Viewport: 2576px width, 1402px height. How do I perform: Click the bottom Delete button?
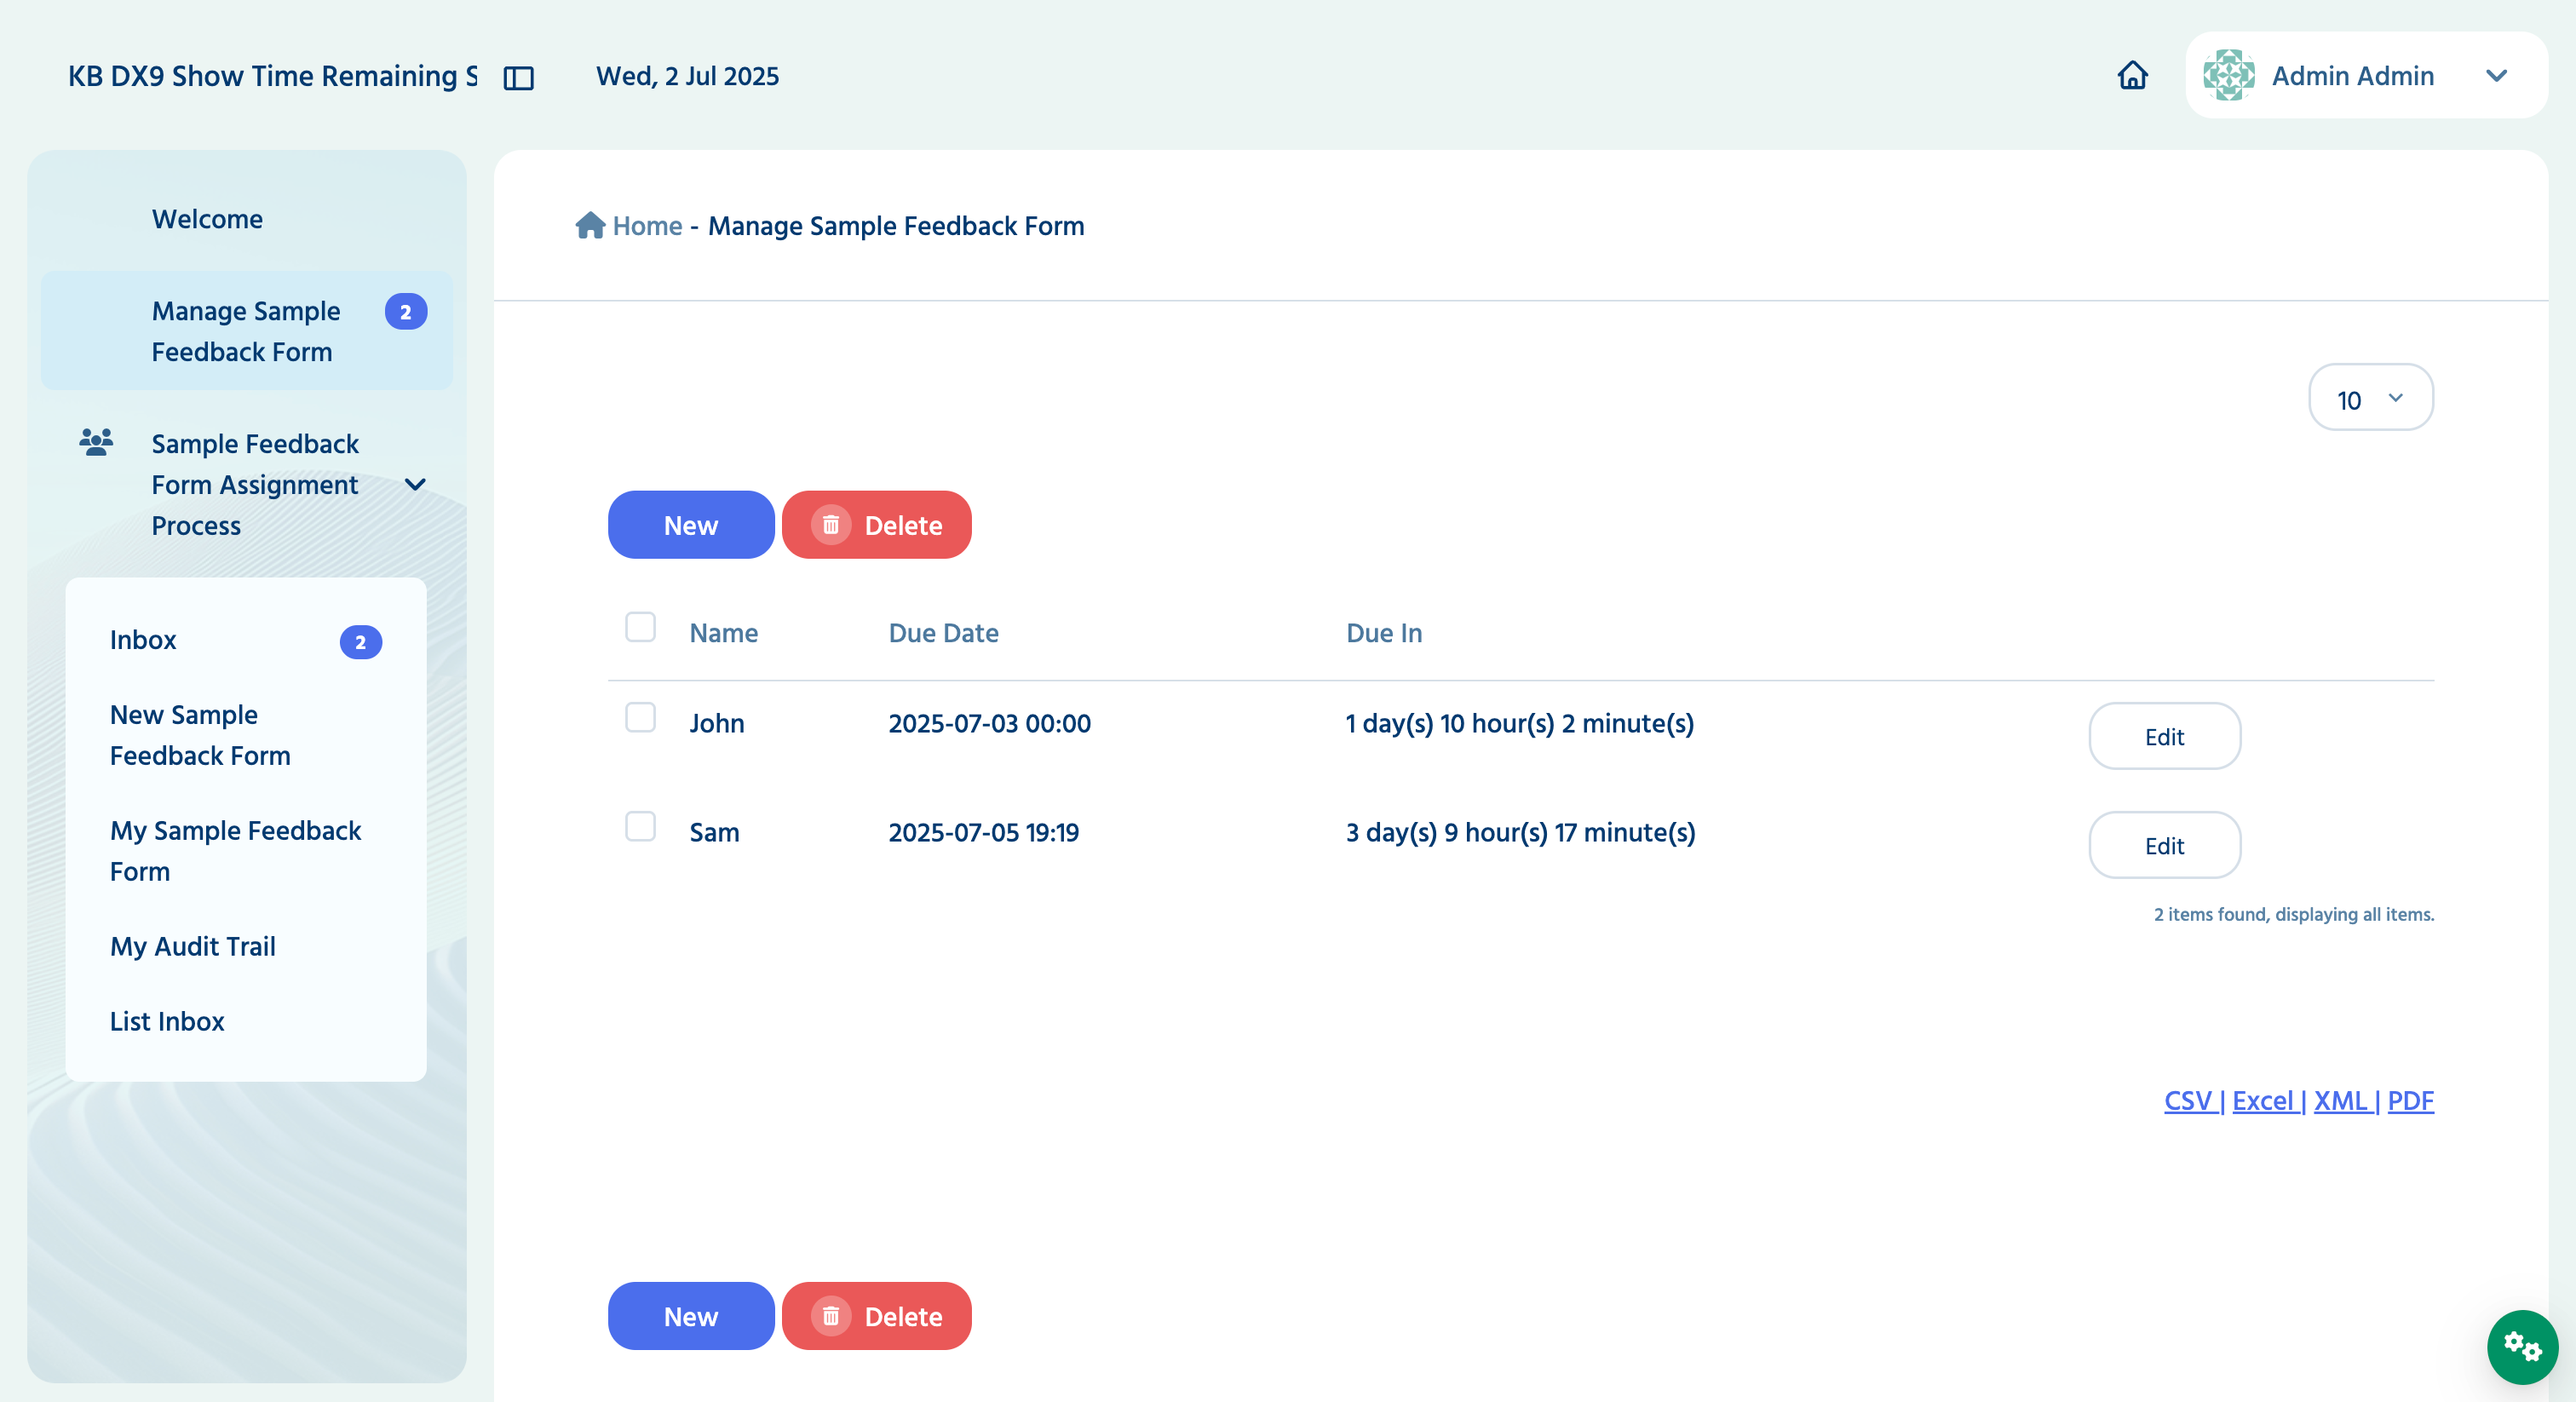click(x=877, y=1316)
